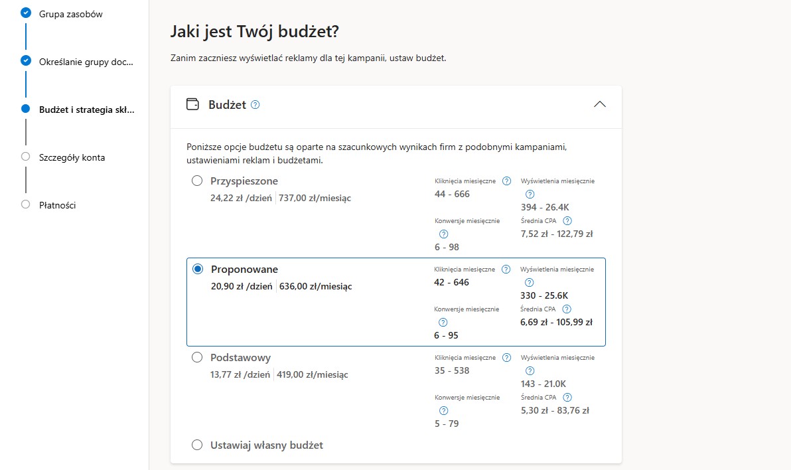The image size is (791, 470).
Task: Click help icon under Przyspieszone Konwersje miesięcznie
Action: (x=443, y=234)
